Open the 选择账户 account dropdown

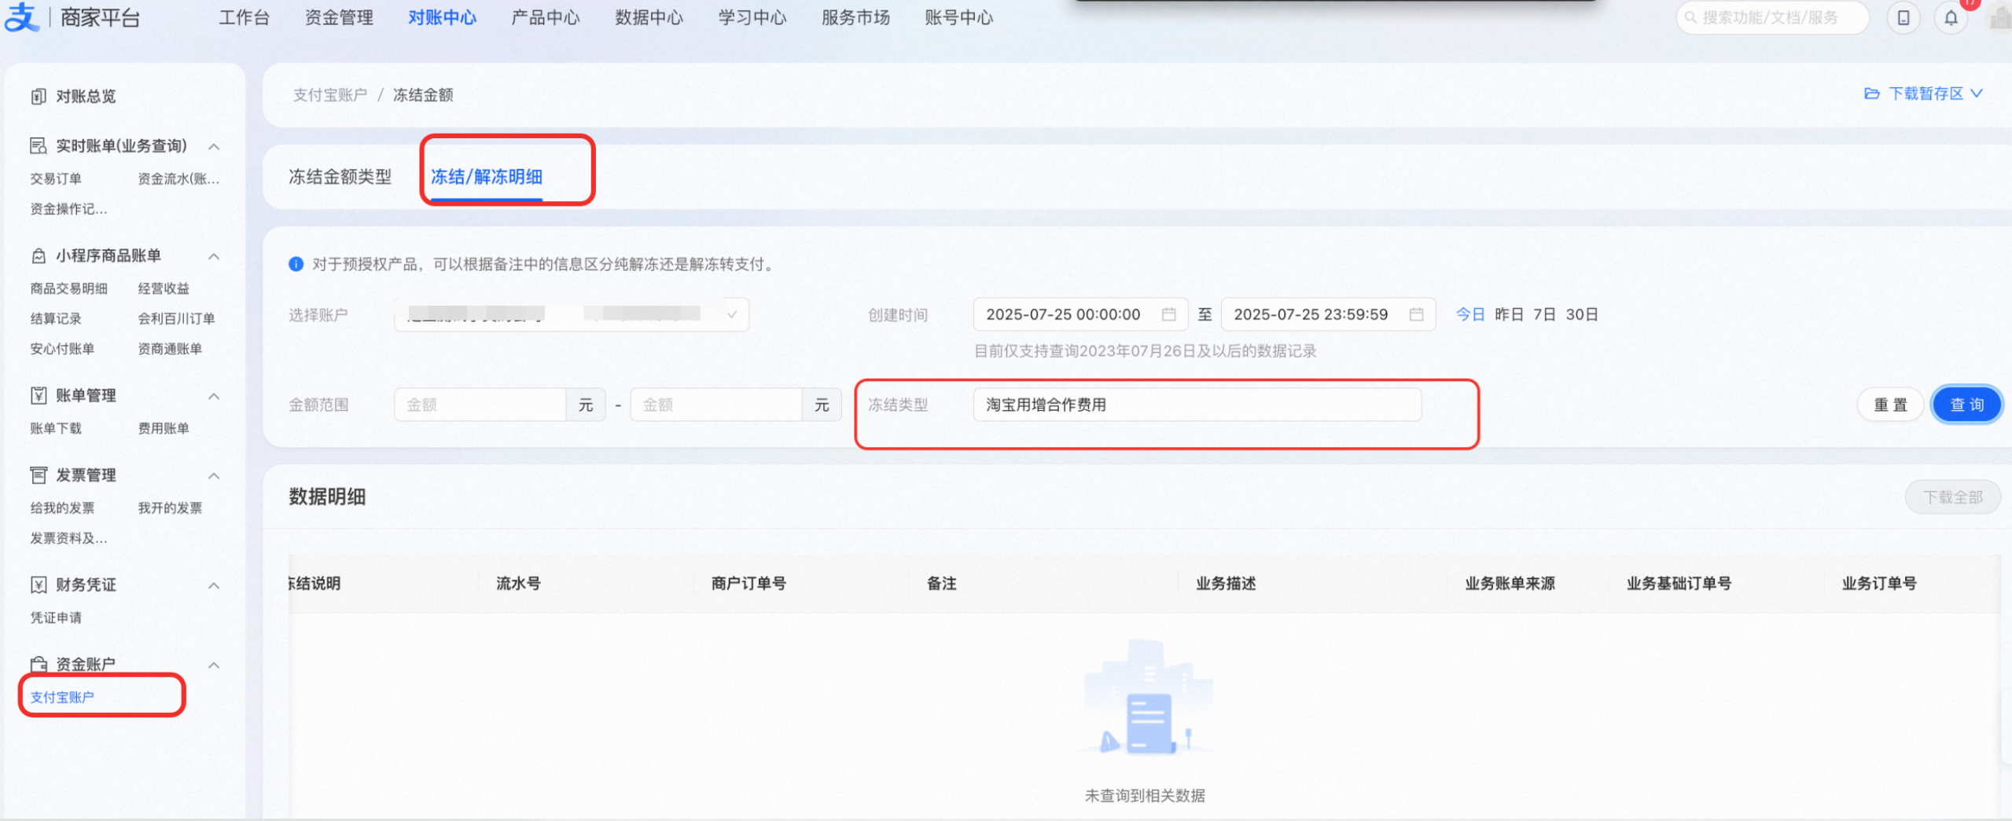pos(572,314)
